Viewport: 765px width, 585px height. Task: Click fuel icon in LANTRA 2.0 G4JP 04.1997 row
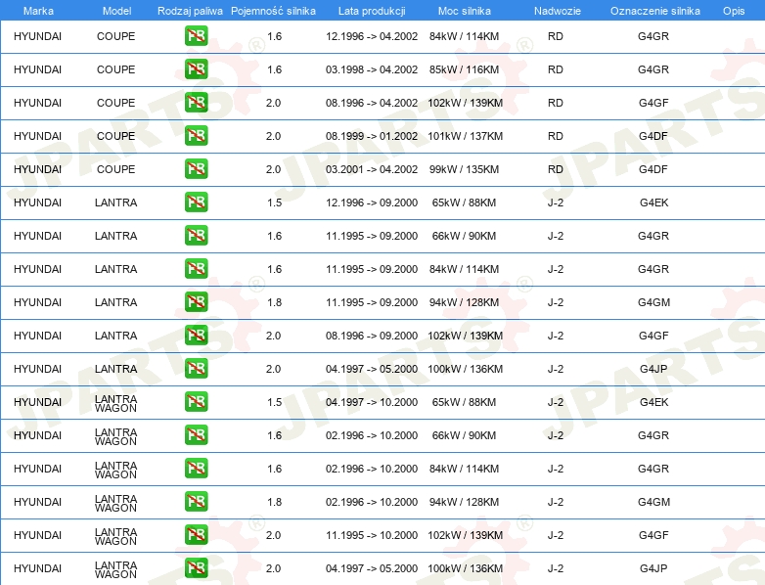pos(196,369)
